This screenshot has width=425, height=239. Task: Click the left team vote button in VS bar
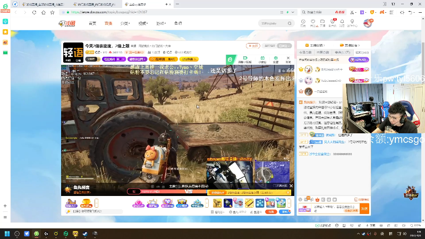point(134,192)
